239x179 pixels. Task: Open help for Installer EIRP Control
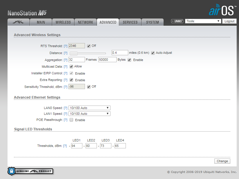[x=66, y=73]
